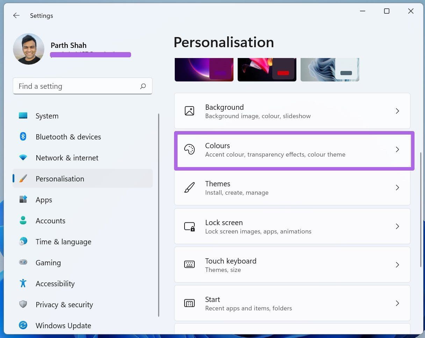Expand the Lock screen chevron
425x338 pixels.
click(397, 226)
